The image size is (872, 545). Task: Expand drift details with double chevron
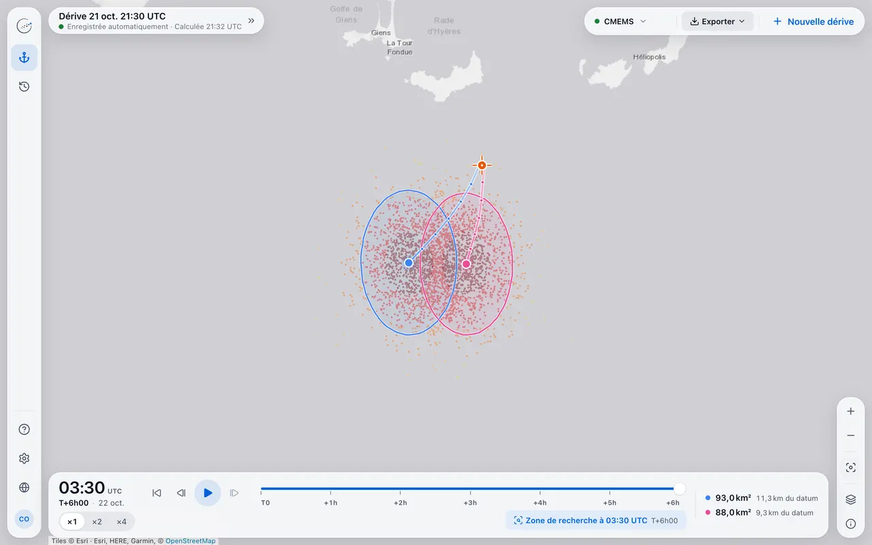tap(251, 20)
